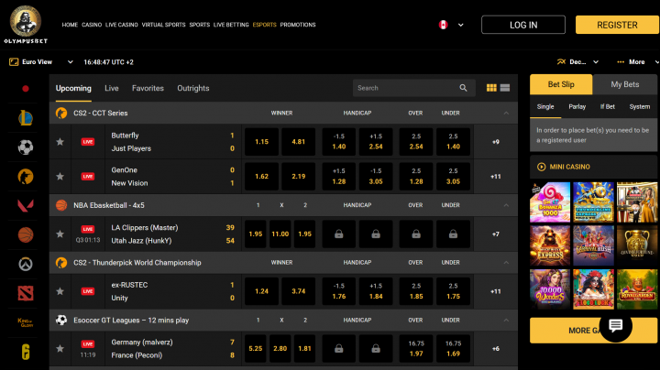The image size is (660, 370).
Task: Switch to grid view layout
Action: 491,88
